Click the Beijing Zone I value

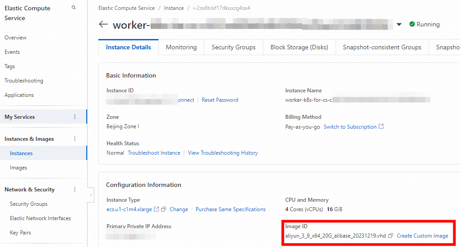click(123, 126)
